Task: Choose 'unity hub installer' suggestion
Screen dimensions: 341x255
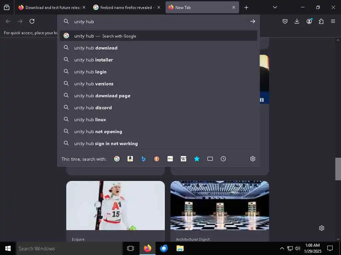Action: 158,60
